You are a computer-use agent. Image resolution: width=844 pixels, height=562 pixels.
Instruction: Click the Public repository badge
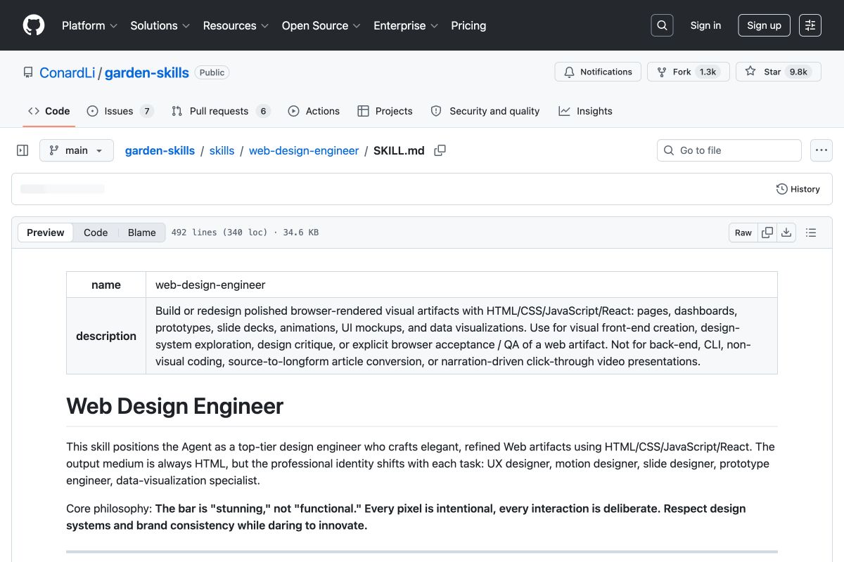pyautogui.click(x=212, y=72)
